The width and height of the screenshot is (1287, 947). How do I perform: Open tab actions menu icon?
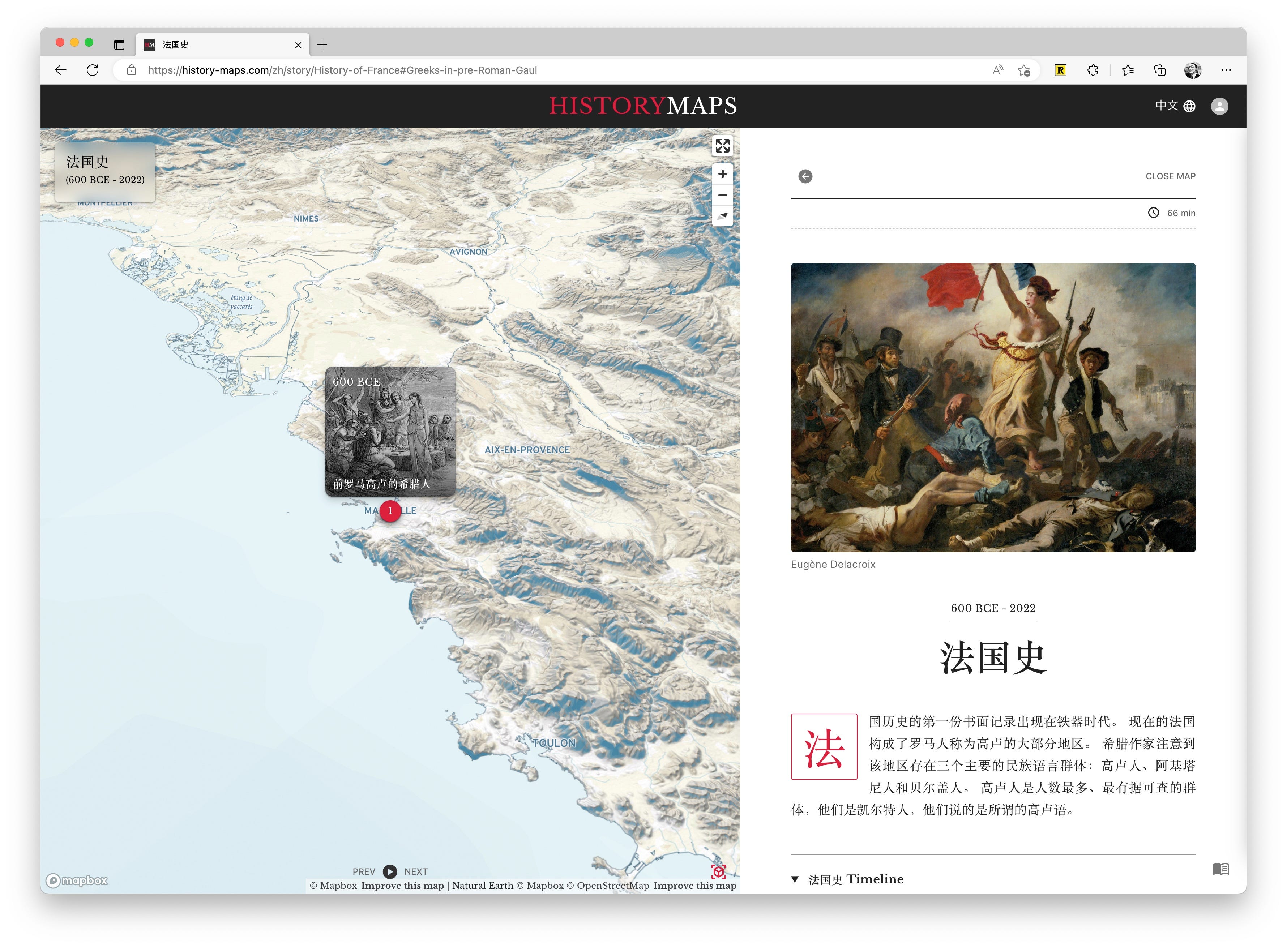click(119, 44)
